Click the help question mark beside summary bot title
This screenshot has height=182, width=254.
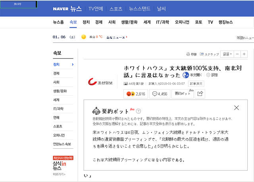coord(139,111)
